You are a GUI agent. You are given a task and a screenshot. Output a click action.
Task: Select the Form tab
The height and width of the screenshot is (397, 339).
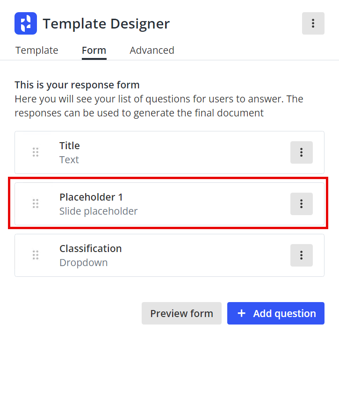pyautogui.click(x=94, y=50)
